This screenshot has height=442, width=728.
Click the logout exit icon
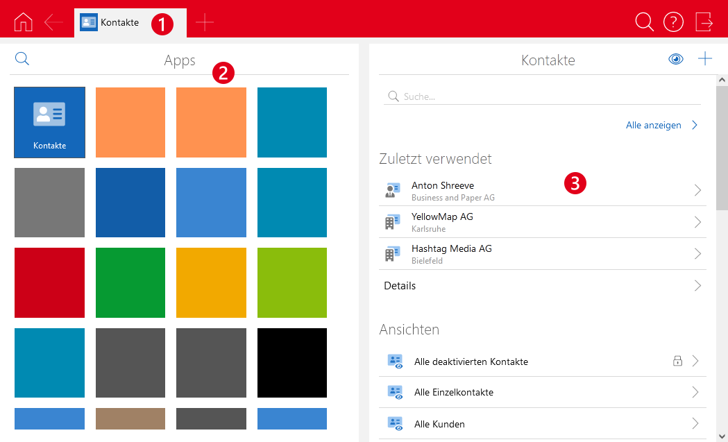coord(704,22)
